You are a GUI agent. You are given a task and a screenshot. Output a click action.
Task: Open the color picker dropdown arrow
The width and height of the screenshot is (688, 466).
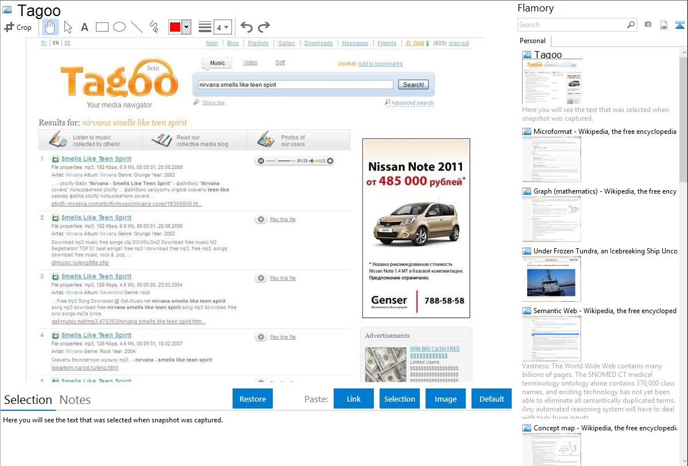(x=186, y=27)
